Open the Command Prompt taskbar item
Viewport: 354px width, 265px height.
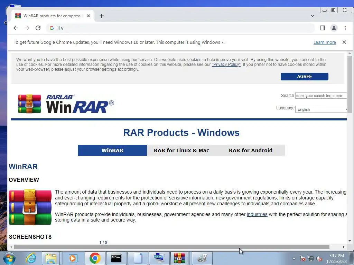point(116,258)
